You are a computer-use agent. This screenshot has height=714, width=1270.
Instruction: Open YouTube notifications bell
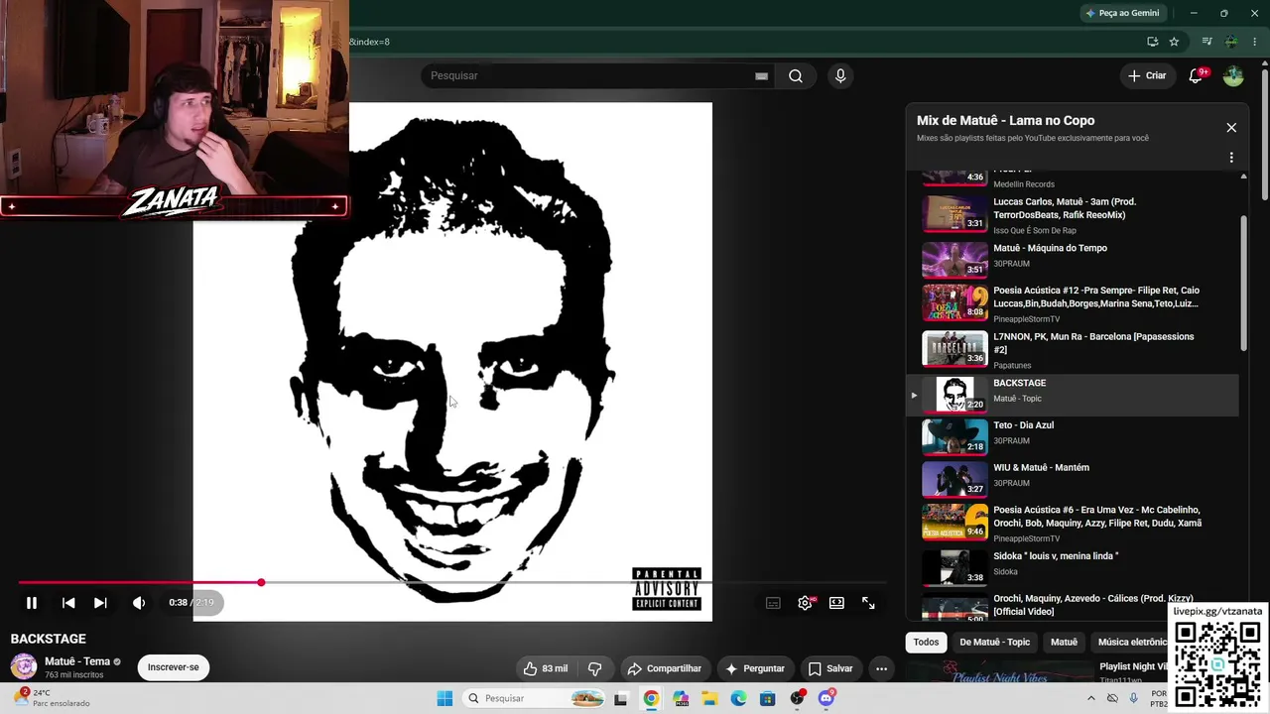pyautogui.click(x=1197, y=76)
